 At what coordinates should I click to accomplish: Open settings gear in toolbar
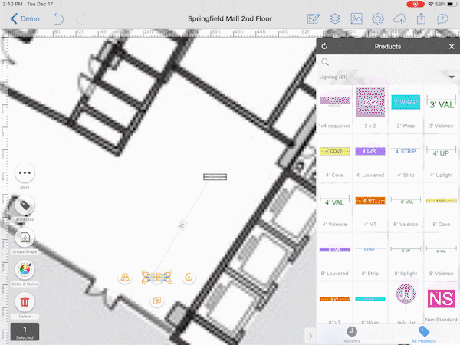point(378,18)
